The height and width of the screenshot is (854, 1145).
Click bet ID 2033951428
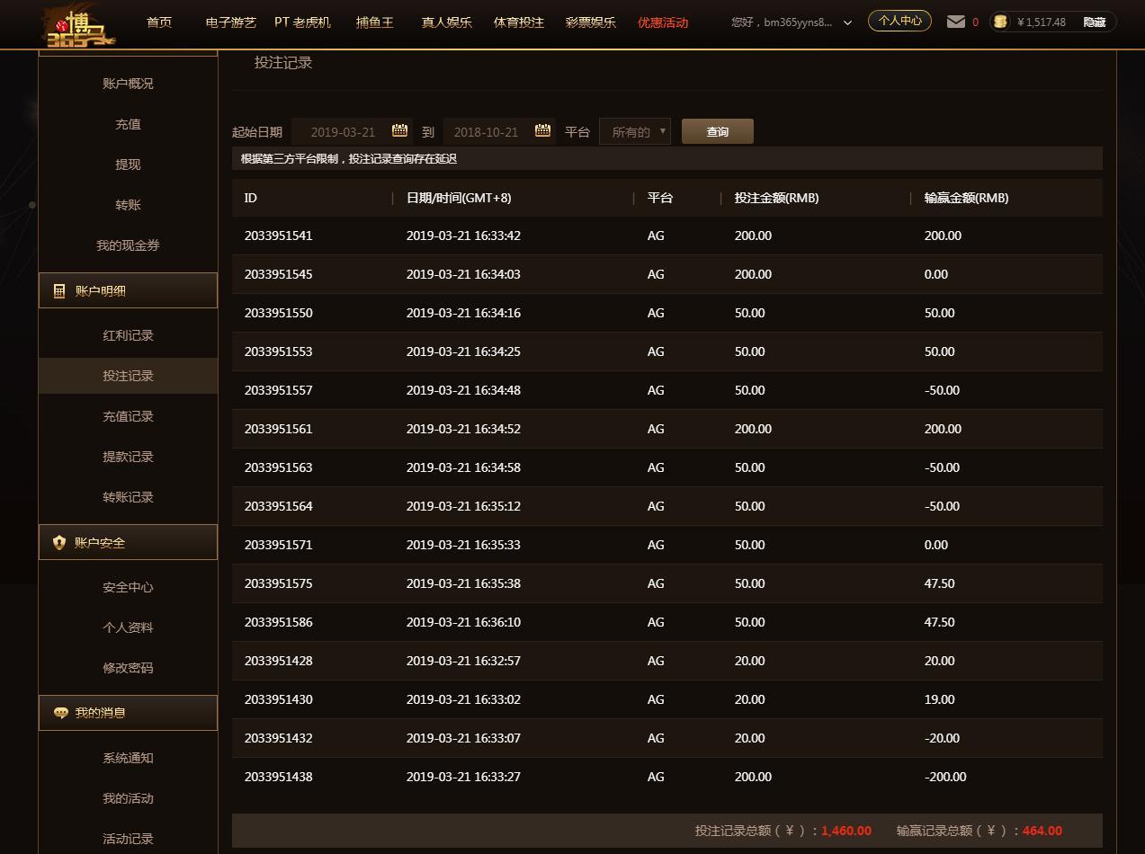click(x=279, y=661)
